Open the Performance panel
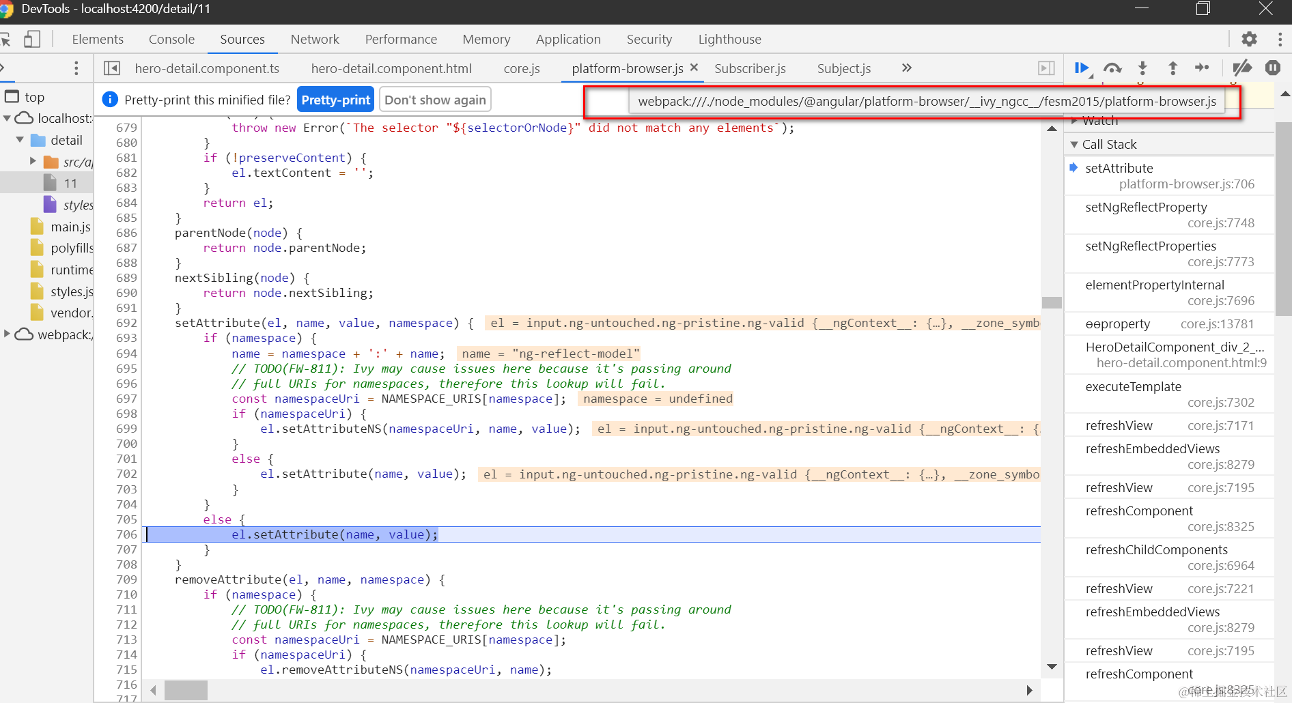This screenshot has height=703, width=1292. [401, 40]
